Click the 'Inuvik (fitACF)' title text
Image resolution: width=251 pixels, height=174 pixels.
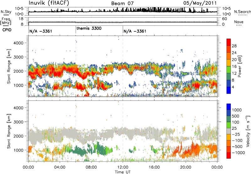point(49,3)
